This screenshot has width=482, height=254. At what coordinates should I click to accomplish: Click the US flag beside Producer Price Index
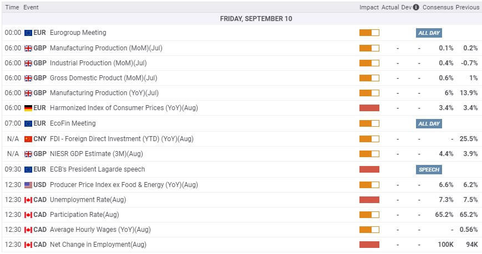coord(28,185)
